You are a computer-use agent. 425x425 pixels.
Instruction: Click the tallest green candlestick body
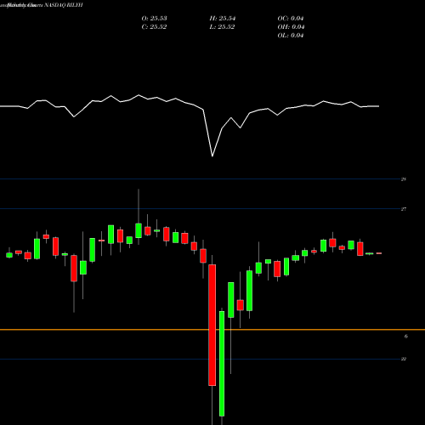point(222,364)
